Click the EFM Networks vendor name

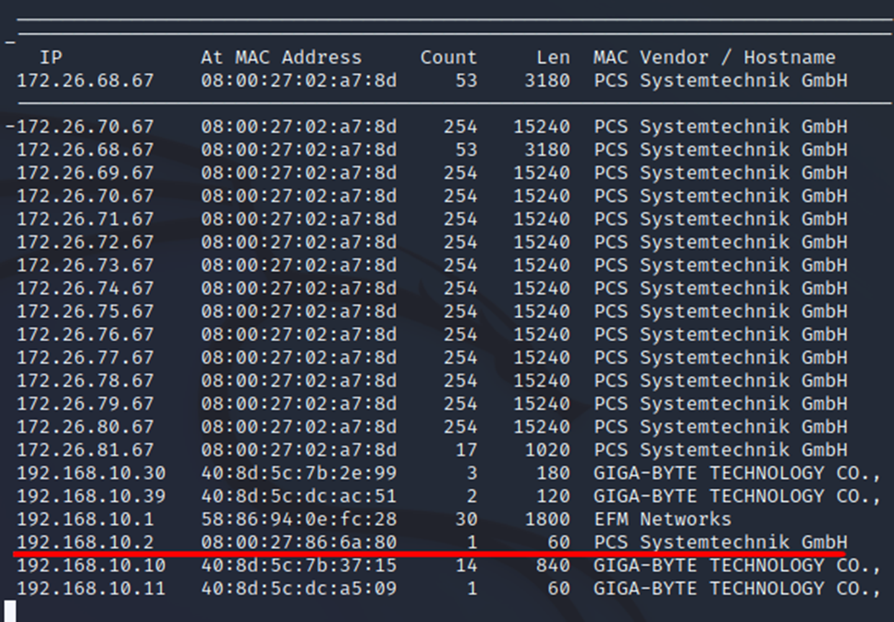pyautogui.click(x=663, y=519)
